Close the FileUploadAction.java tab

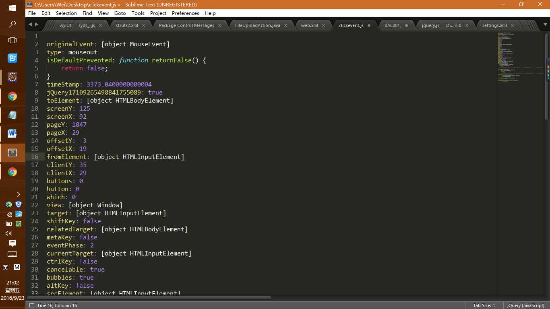pyautogui.click(x=285, y=25)
